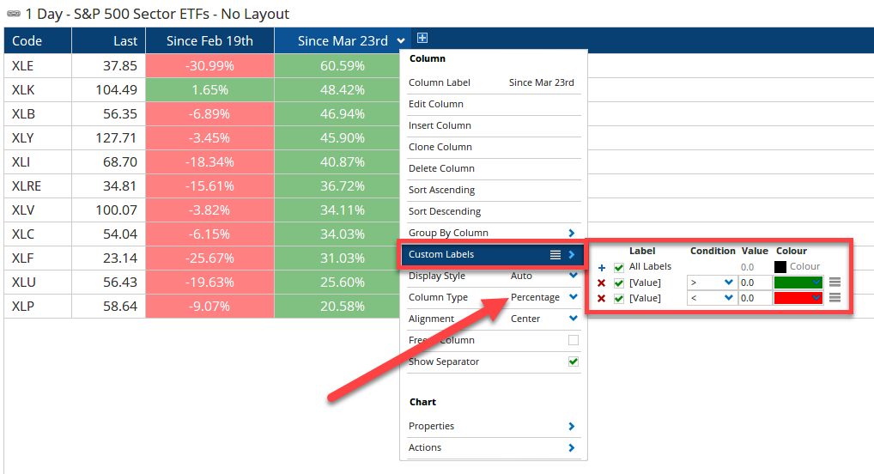
Task: Click the -9.07% cell
Action: tap(209, 307)
